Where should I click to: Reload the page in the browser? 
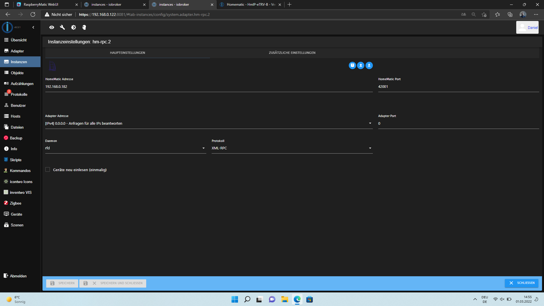tap(33, 14)
